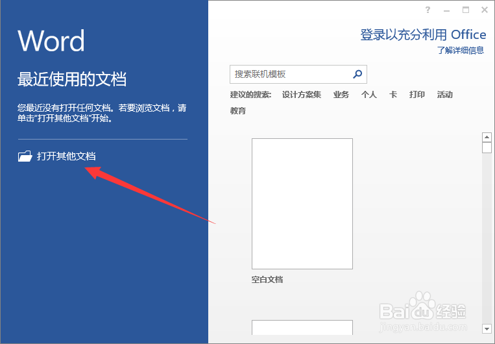This screenshot has width=495, height=344.
Task: Select suggested search 活动
Action: (445, 95)
